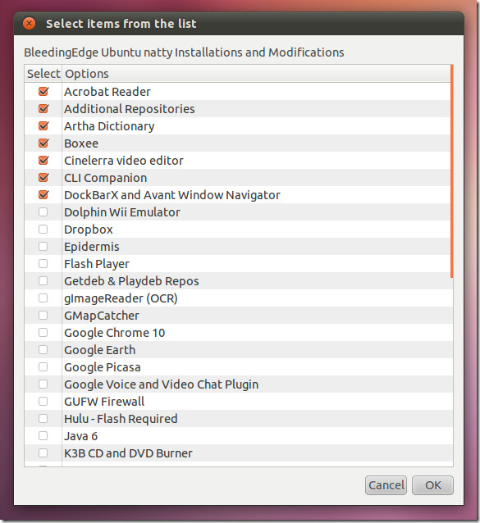Viewport: 480px width, 523px height.
Task: Select Google Voice and Video Chat Plugin text
Action: 161,384
